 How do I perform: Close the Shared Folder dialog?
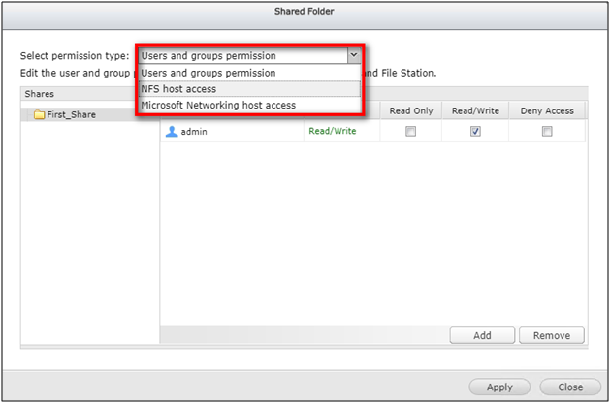click(x=570, y=387)
